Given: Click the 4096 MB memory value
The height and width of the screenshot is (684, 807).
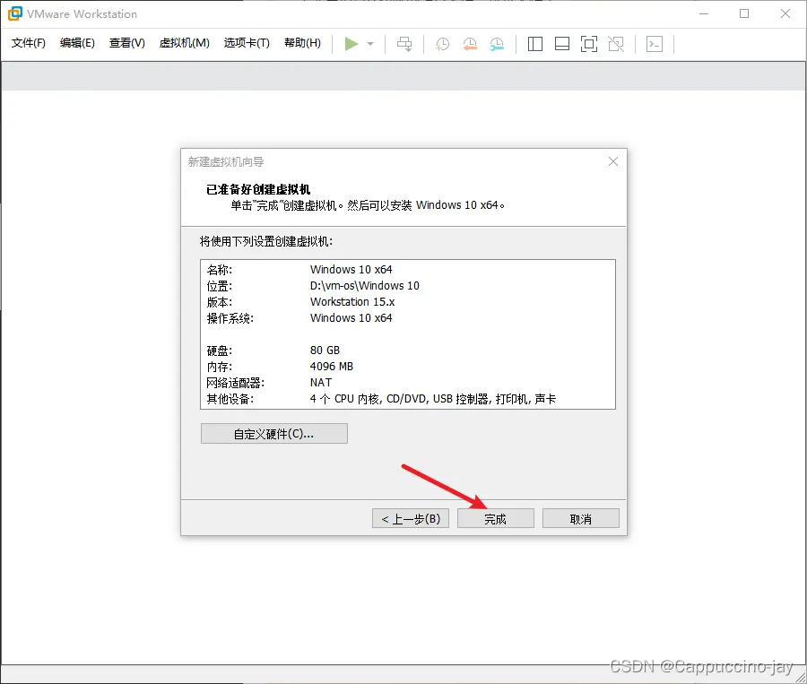Looking at the screenshot, I should coord(332,367).
